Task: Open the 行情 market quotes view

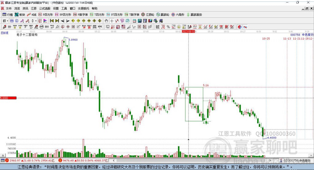Action: (x=8, y=15)
